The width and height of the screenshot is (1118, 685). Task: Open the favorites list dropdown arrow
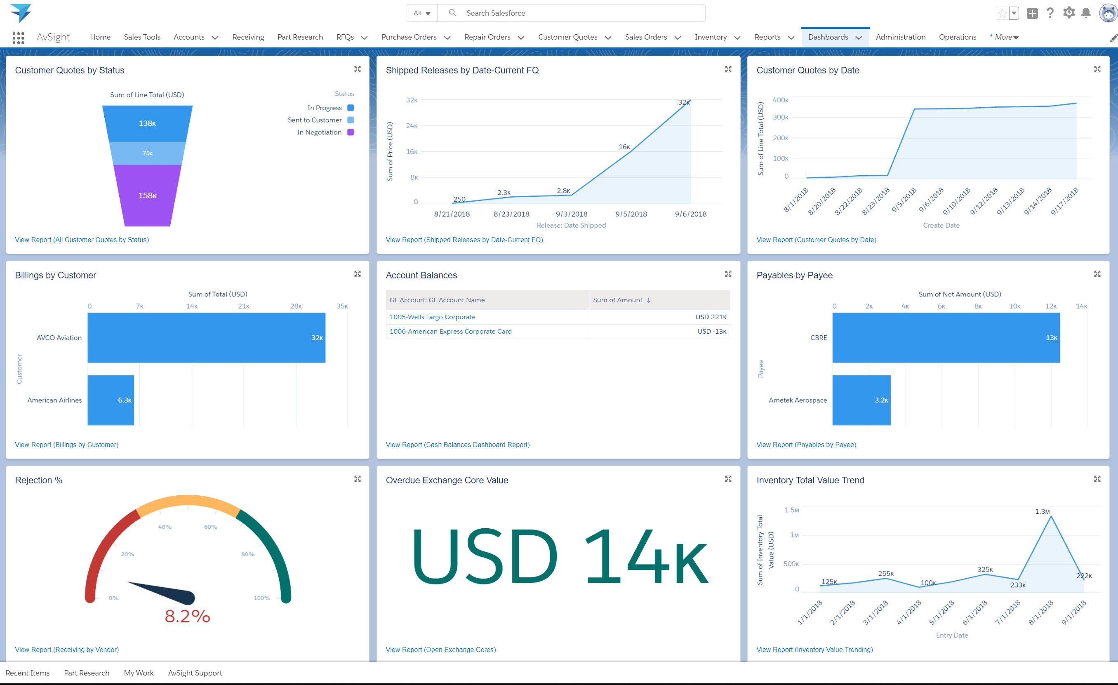(1014, 13)
